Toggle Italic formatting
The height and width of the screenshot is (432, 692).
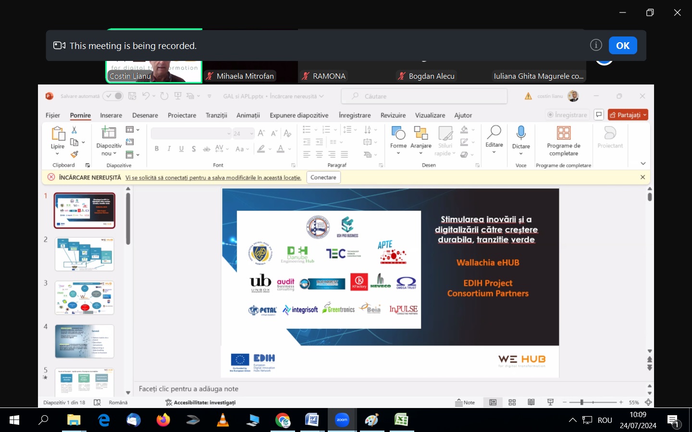click(169, 149)
